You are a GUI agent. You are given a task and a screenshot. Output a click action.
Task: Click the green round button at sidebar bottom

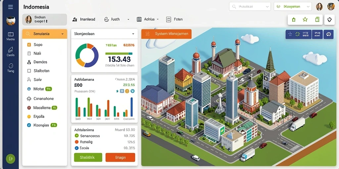click(11, 159)
